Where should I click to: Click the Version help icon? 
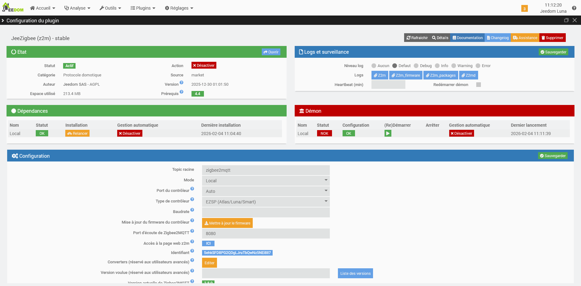pos(182,83)
